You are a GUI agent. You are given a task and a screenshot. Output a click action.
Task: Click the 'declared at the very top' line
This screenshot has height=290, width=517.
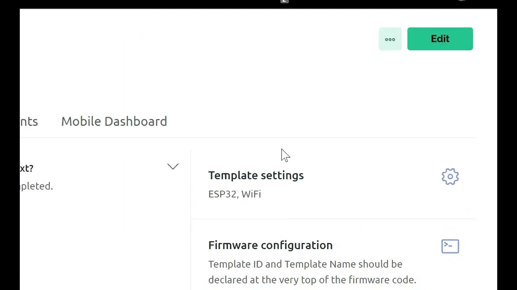(x=312, y=280)
